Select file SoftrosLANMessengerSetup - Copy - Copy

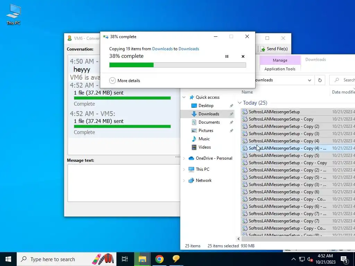pyautogui.click(x=288, y=163)
